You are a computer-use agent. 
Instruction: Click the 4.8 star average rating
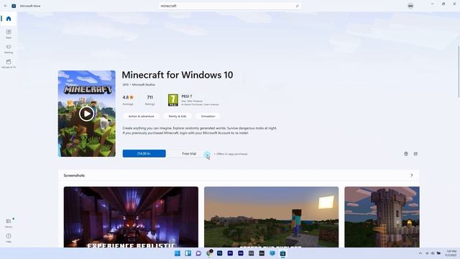tap(128, 100)
